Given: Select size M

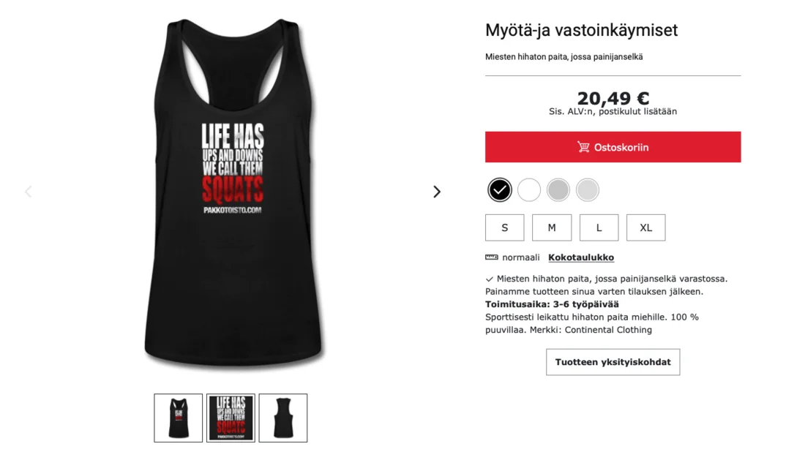Looking at the screenshot, I should click(x=552, y=227).
